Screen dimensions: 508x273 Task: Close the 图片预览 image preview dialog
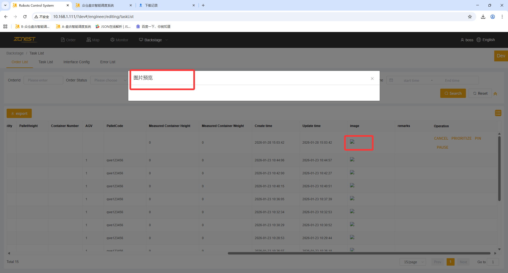tap(372, 79)
